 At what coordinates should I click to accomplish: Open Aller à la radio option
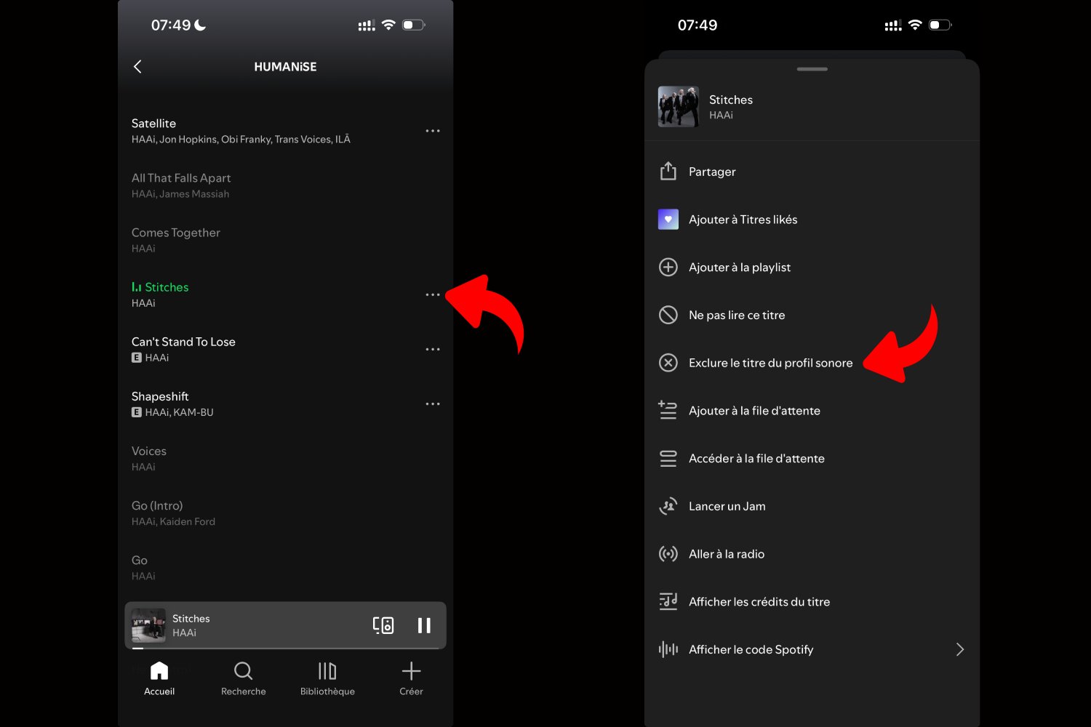pyautogui.click(x=726, y=554)
